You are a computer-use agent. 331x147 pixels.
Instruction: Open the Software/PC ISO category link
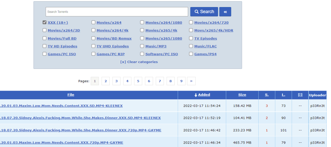pyautogui.click(x=162, y=54)
